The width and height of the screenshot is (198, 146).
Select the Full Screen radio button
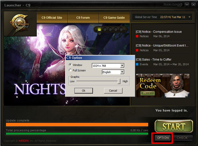pyautogui.click(x=70, y=70)
